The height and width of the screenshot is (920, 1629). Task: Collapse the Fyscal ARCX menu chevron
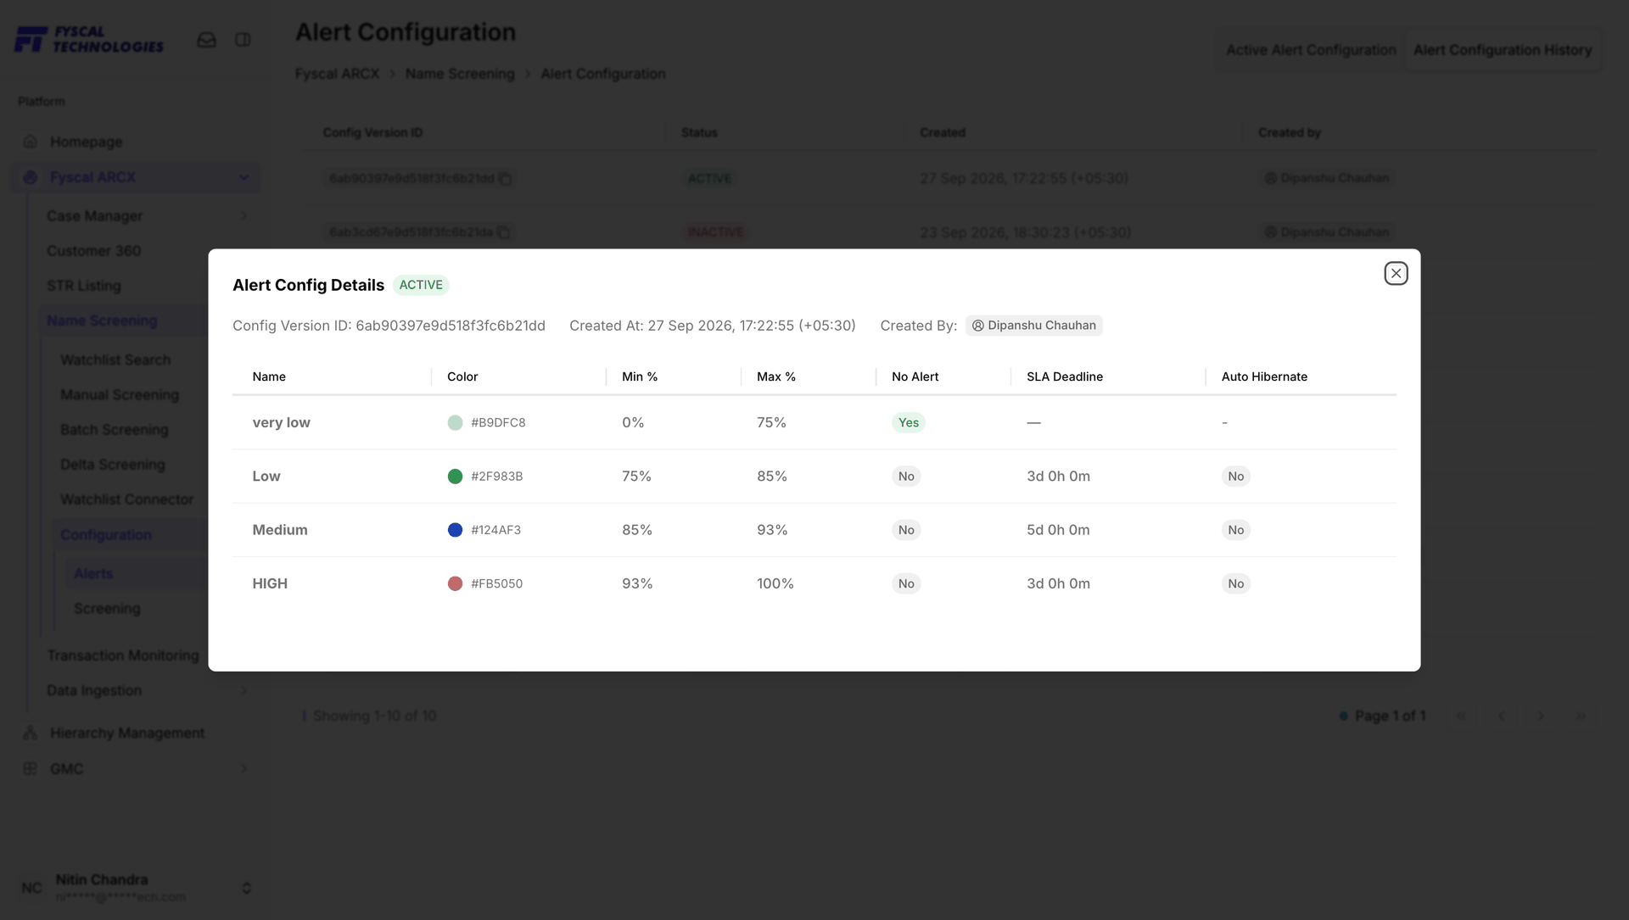pos(244,177)
